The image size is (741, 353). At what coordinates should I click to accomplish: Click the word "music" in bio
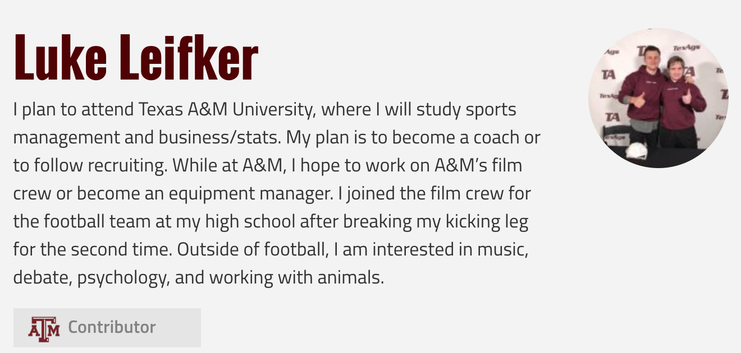coord(501,250)
